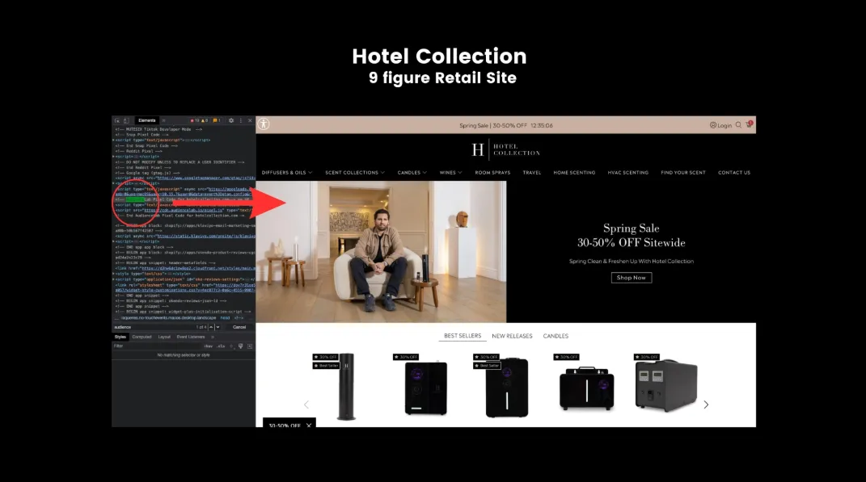Click the yellow warnings count badge in DevTools

pos(205,120)
